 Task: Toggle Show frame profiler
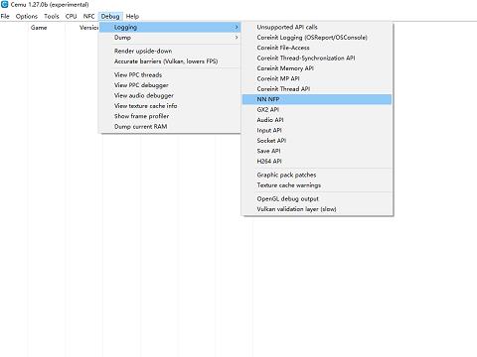[x=170, y=116]
